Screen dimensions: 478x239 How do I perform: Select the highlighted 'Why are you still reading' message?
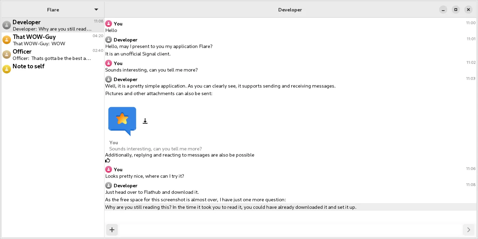tap(231, 207)
